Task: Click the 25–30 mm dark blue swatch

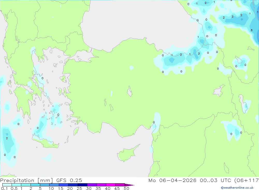Action: 82,185
